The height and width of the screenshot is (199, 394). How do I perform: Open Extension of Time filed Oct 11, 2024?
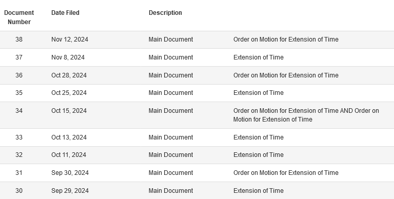click(x=259, y=155)
